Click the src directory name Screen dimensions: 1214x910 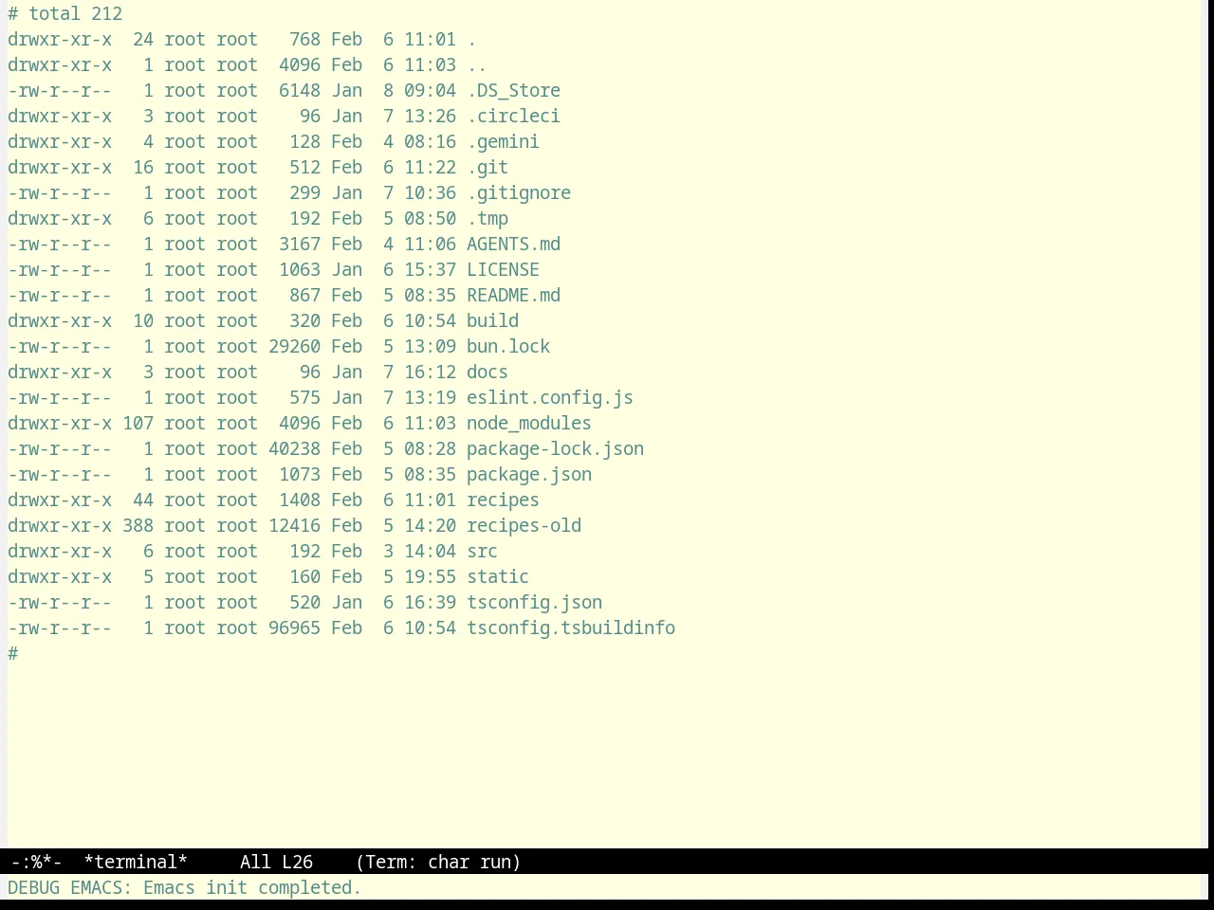coord(482,551)
